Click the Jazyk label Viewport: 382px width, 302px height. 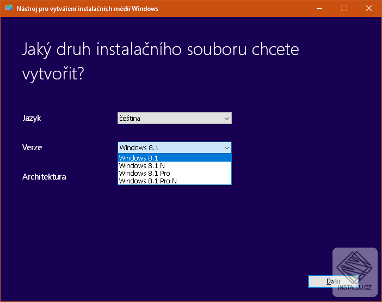(32, 118)
